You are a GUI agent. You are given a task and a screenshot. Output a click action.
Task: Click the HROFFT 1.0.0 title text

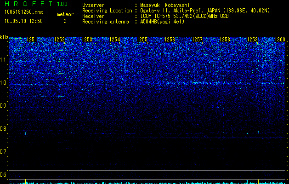[36, 4]
